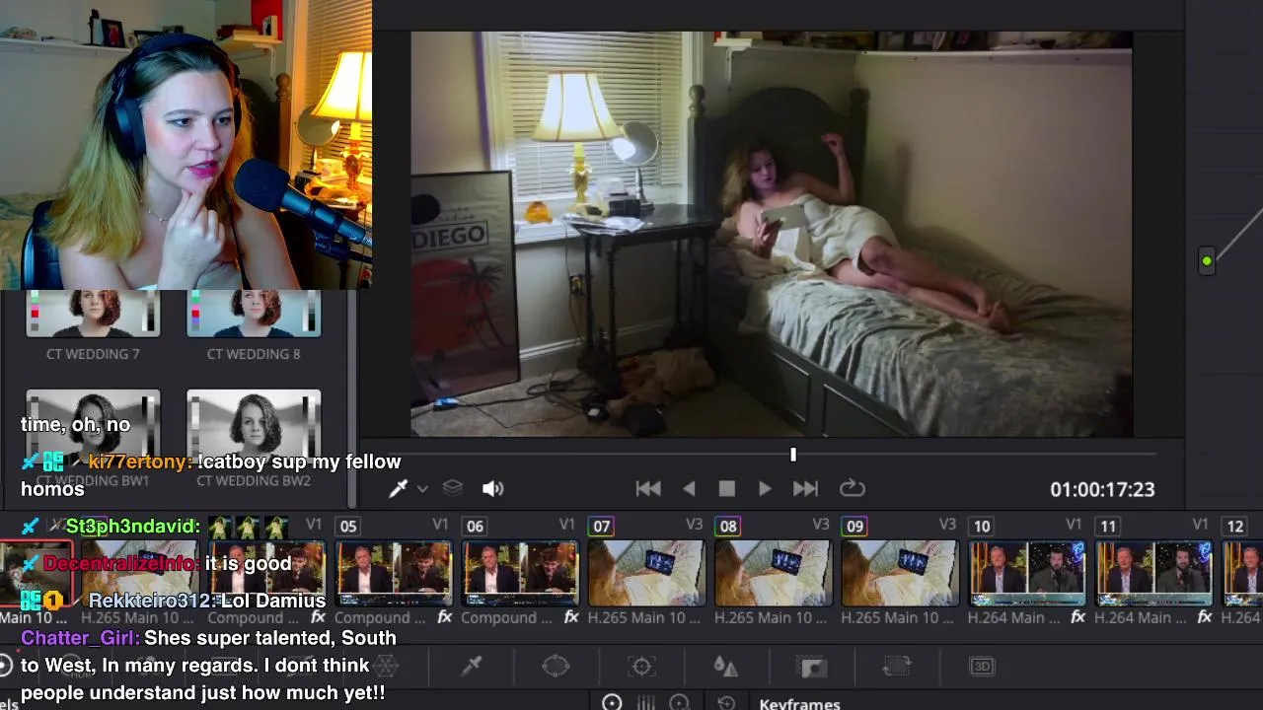Viewport: 1263px width, 710px height.
Task: Play the clip forward
Action: tap(765, 488)
